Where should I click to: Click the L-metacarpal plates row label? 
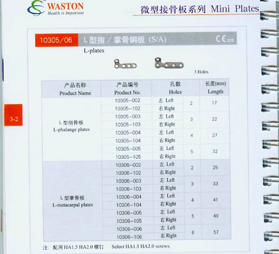click(x=73, y=201)
